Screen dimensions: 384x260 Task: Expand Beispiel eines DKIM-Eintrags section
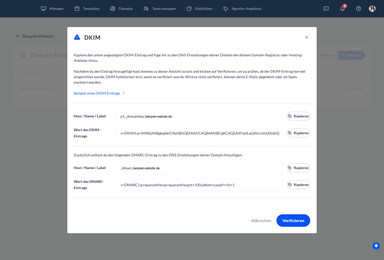pos(99,93)
